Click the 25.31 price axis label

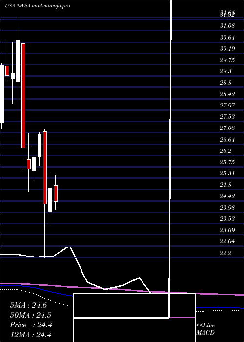(227, 173)
